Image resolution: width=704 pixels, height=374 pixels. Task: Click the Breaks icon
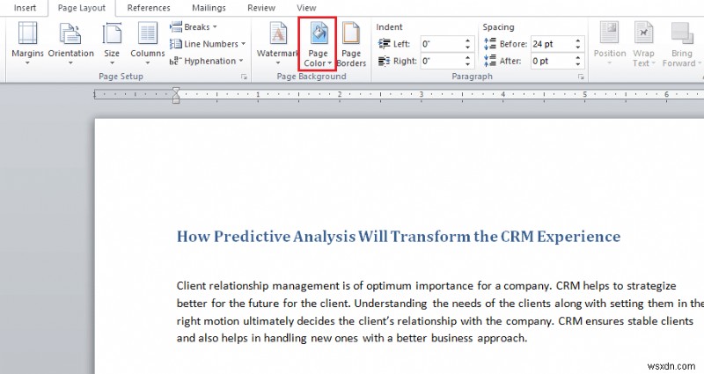click(x=175, y=27)
